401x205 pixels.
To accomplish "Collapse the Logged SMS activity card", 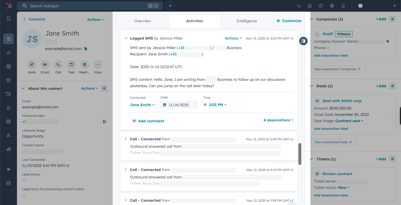I will [126, 38].
